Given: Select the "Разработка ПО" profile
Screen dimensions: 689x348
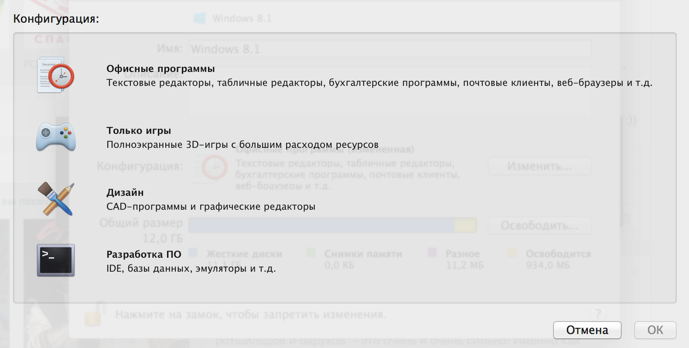Looking at the screenshot, I should [144, 255].
